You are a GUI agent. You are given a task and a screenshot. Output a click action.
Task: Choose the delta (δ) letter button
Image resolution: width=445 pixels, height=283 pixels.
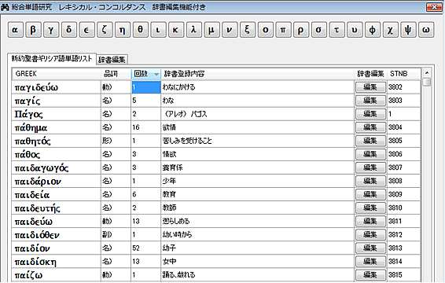(x=68, y=30)
